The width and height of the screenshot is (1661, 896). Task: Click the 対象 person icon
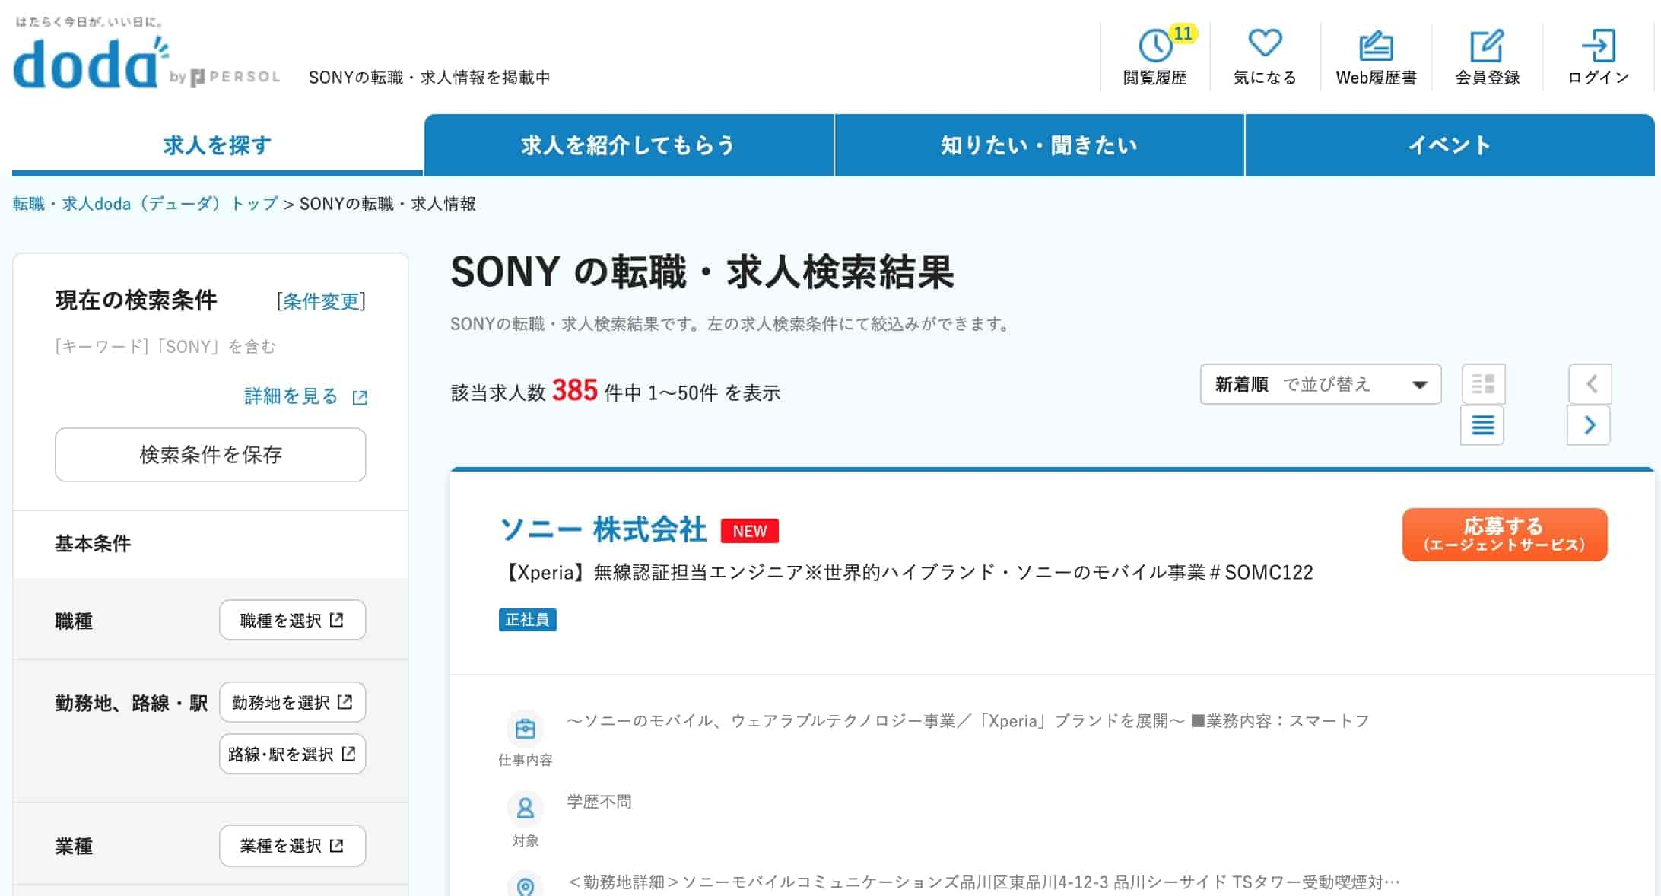point(526,809)
